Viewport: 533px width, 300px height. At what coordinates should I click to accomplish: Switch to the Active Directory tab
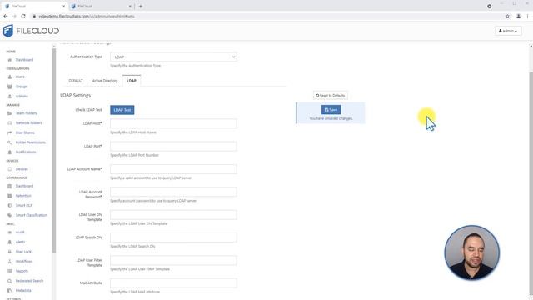(x=105, y=81)
